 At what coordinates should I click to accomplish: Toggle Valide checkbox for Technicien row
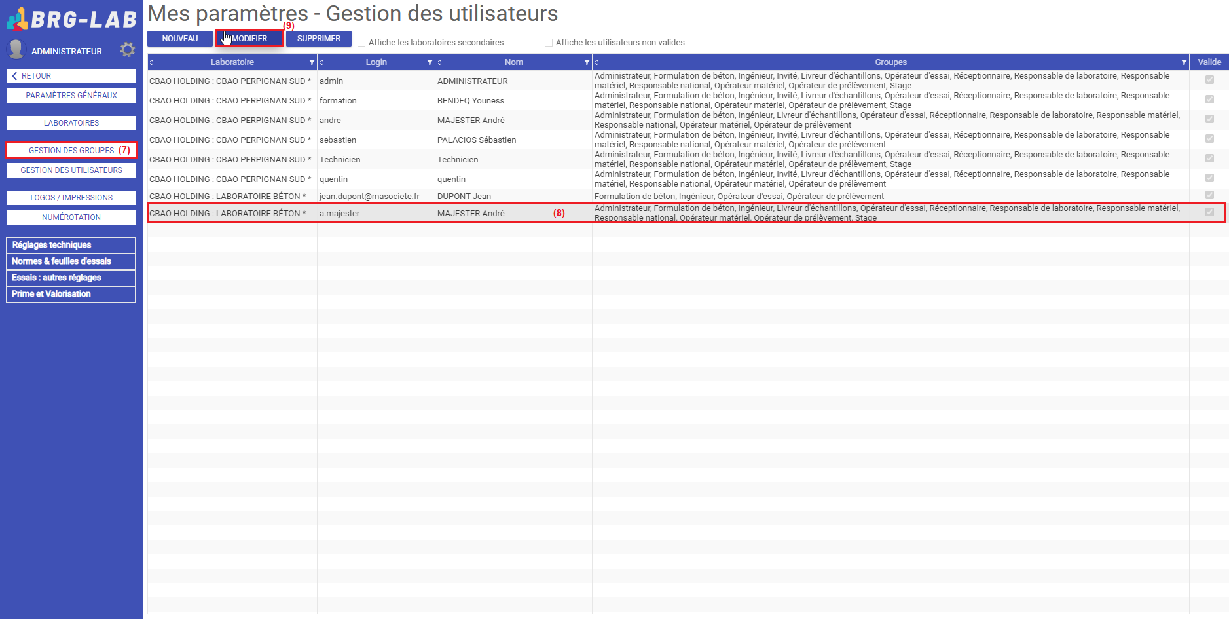pyautogui.click(x=1209, y=159)
